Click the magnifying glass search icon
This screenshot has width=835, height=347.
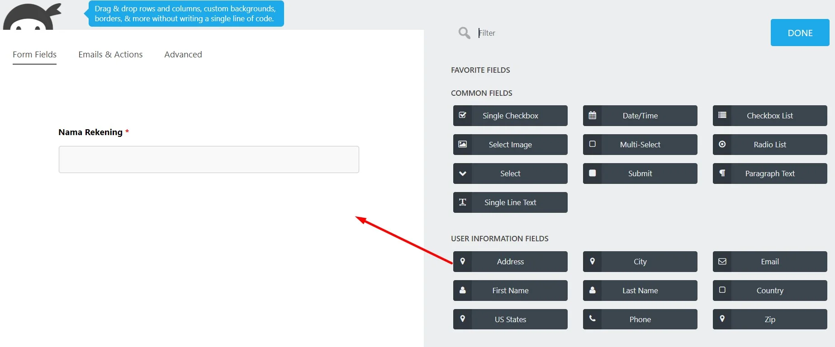pos(464,33)
